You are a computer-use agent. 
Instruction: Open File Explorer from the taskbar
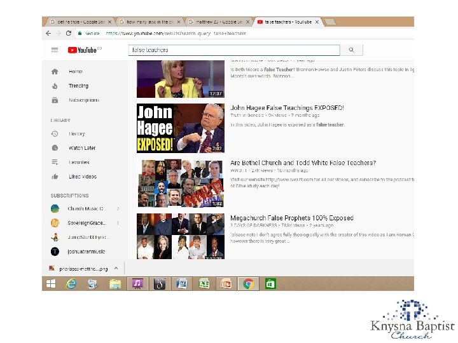pyautogui.click(x=115, y=284)
